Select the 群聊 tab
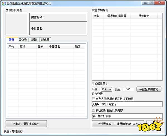The height and width of the screenshot is (136, 167). 34,40
